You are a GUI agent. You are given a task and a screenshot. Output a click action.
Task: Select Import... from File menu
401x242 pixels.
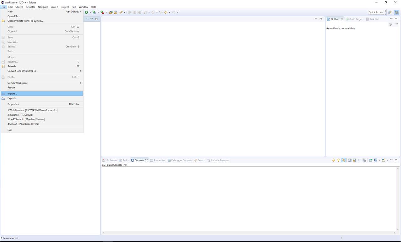42,93
